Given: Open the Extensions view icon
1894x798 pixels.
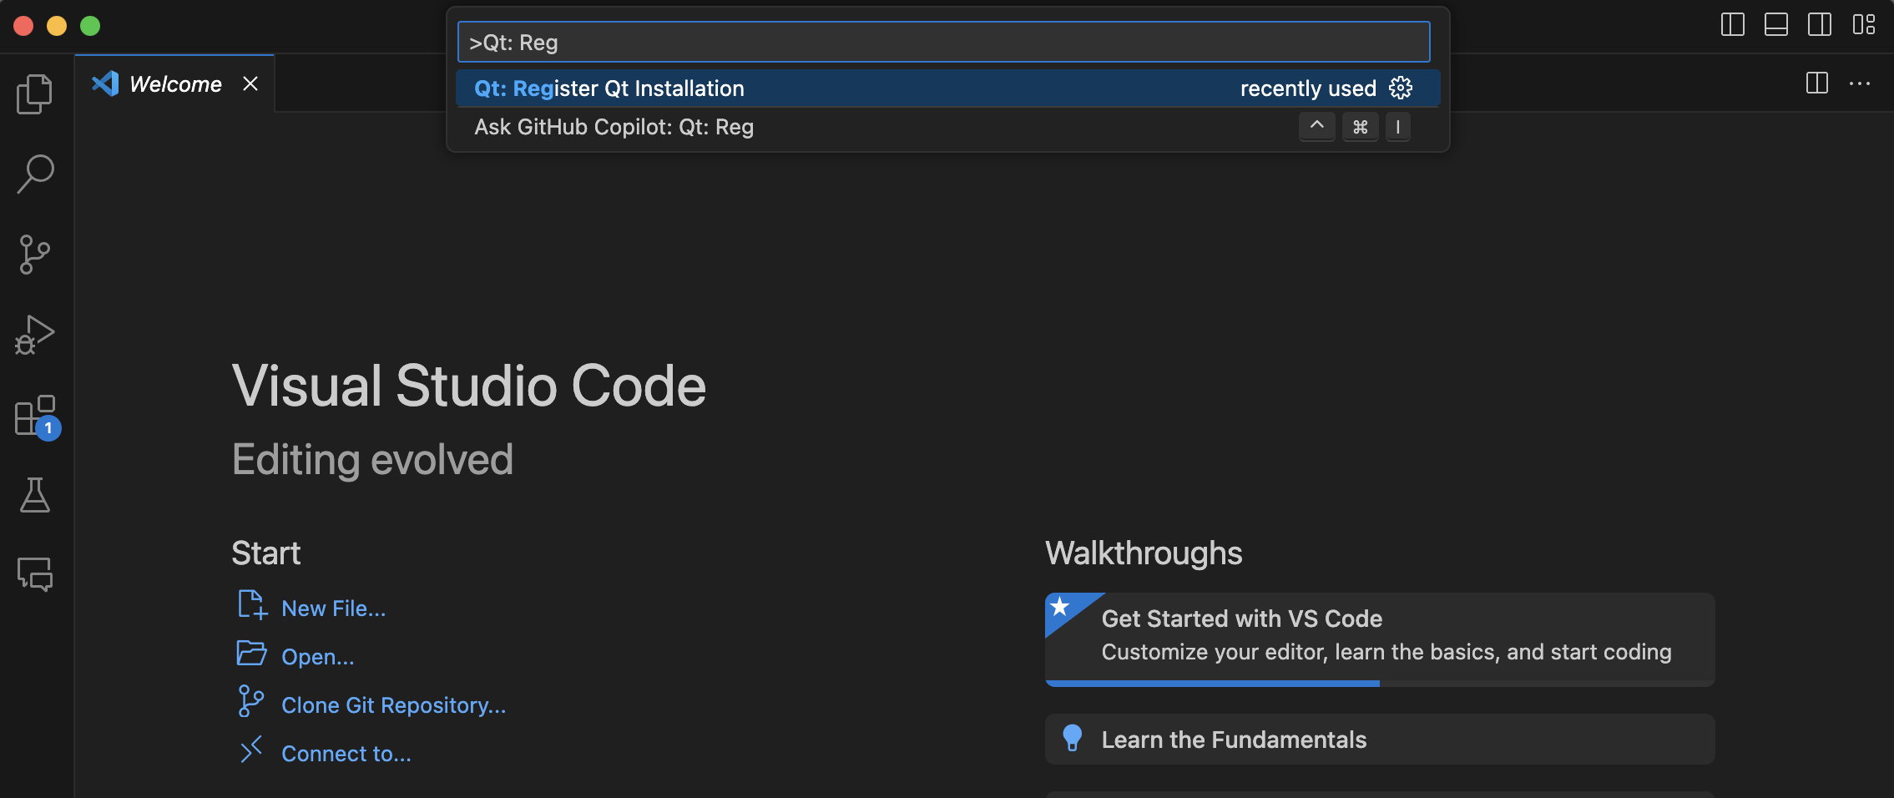Looking at the screenshot, I should (x=34, y=417).
